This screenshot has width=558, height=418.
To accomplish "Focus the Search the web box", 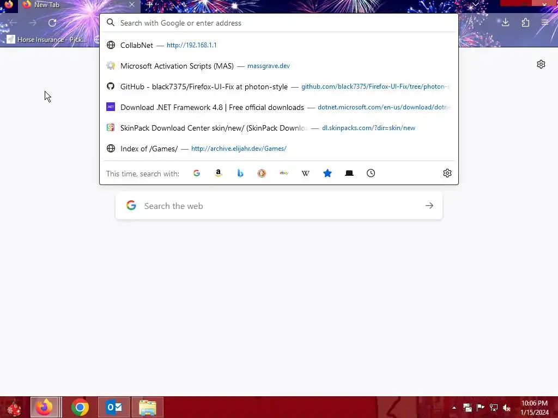I will point(278,206).
